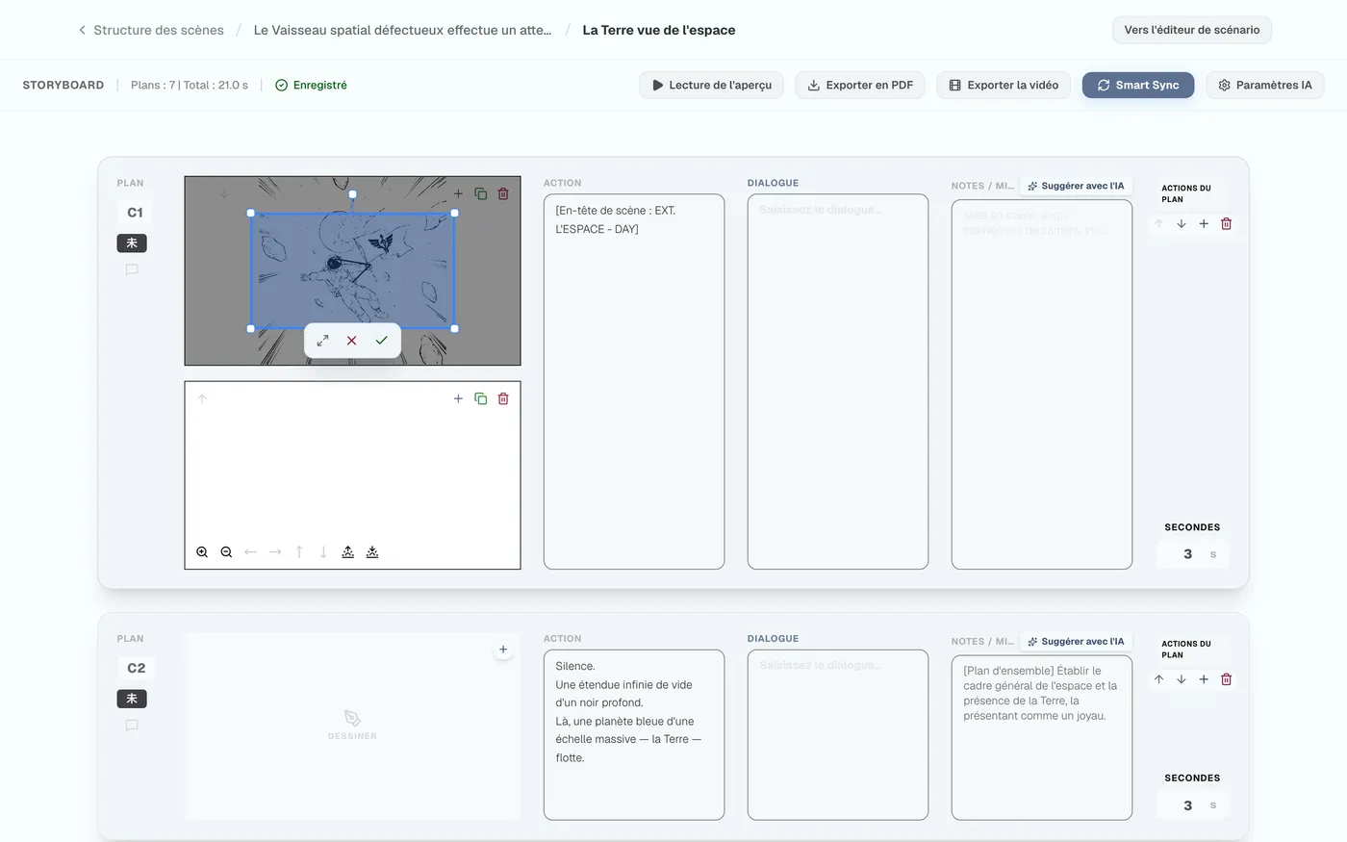Click the STORYBOARD heading

64,85
